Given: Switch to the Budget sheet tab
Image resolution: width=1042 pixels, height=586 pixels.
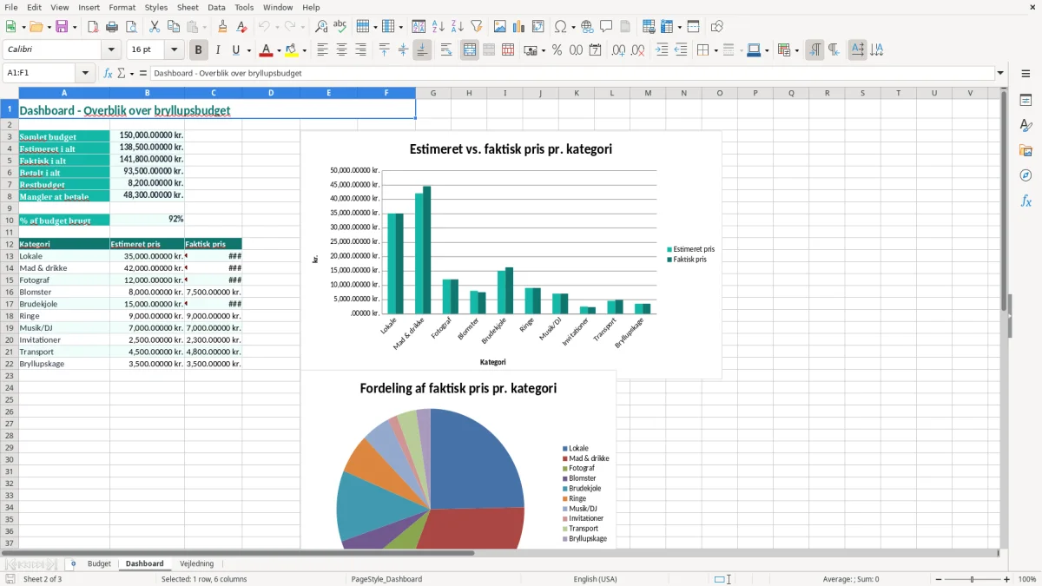Looking at the screenshot, I should [99, 564].
